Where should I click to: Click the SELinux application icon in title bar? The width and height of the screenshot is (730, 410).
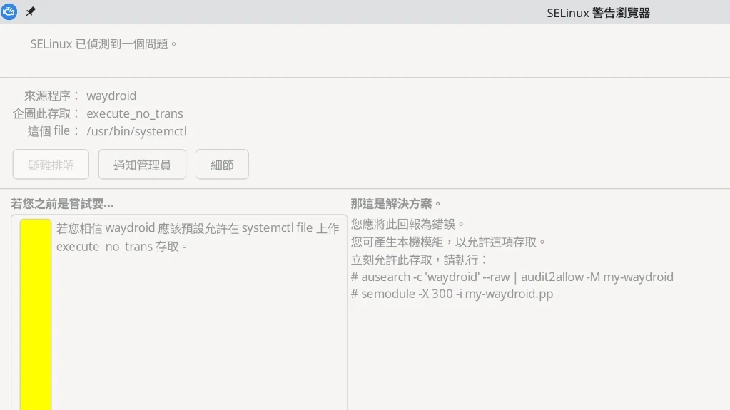tap(9, 11)
